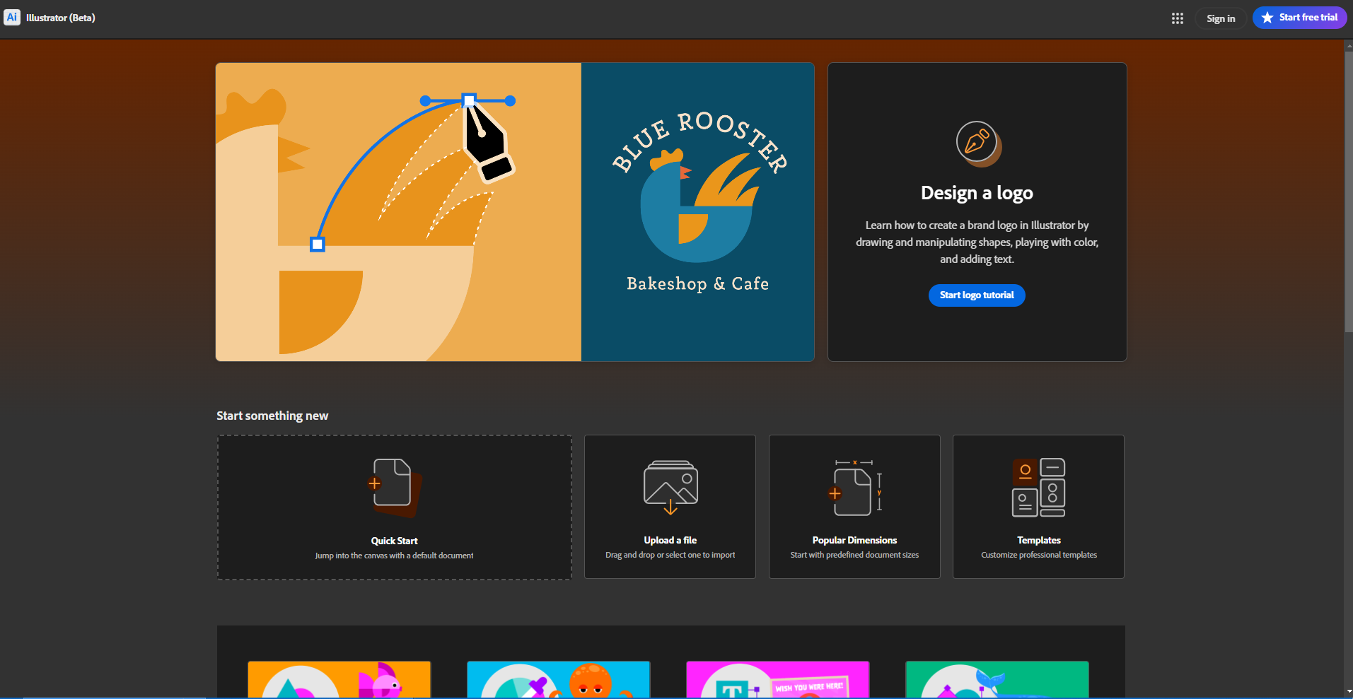Viewport: 1353px width, 699px height.
Task: Click the scrollbar down arrow
Action: pos(1348,692)
